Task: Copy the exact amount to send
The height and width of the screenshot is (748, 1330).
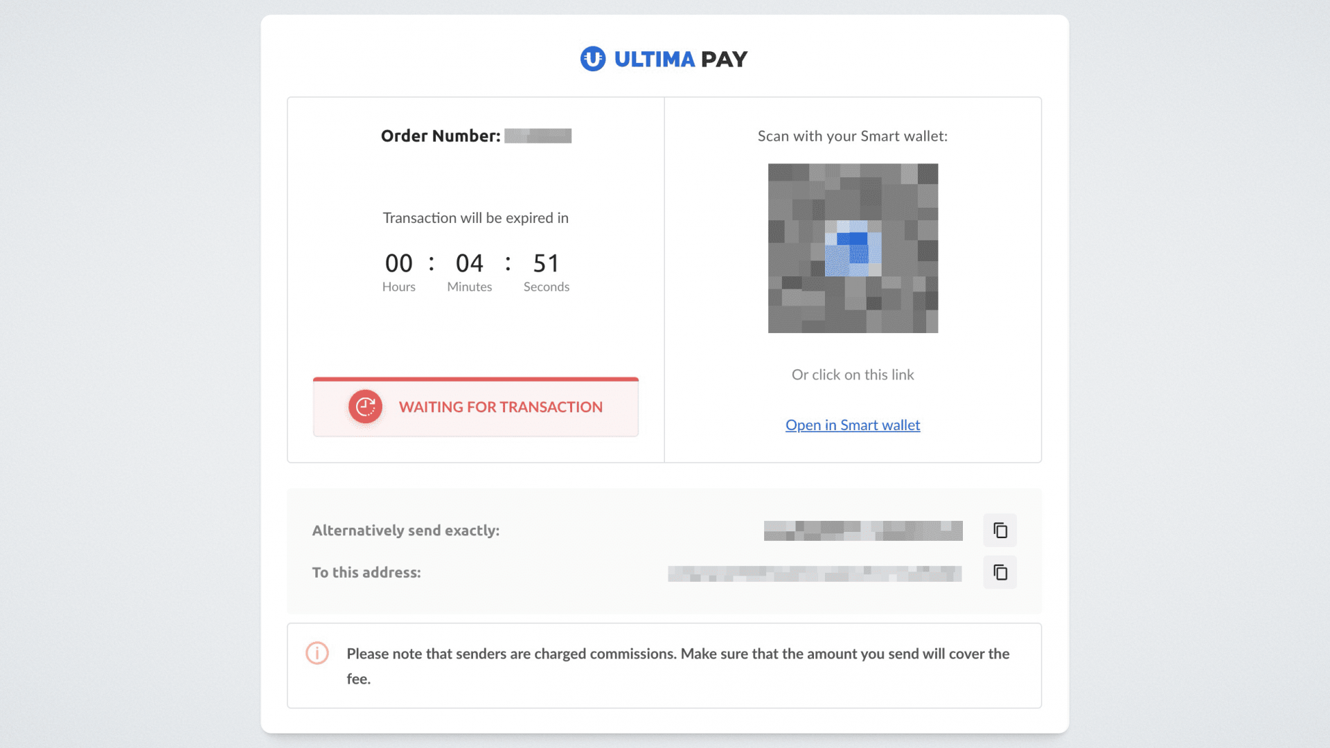Action: tap(1000, 531)
